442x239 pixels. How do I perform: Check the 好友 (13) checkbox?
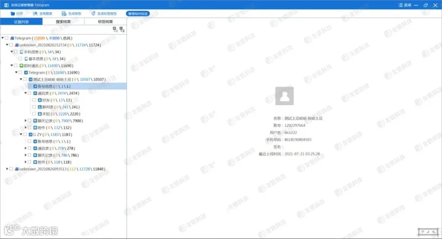[x=34, y=100]
